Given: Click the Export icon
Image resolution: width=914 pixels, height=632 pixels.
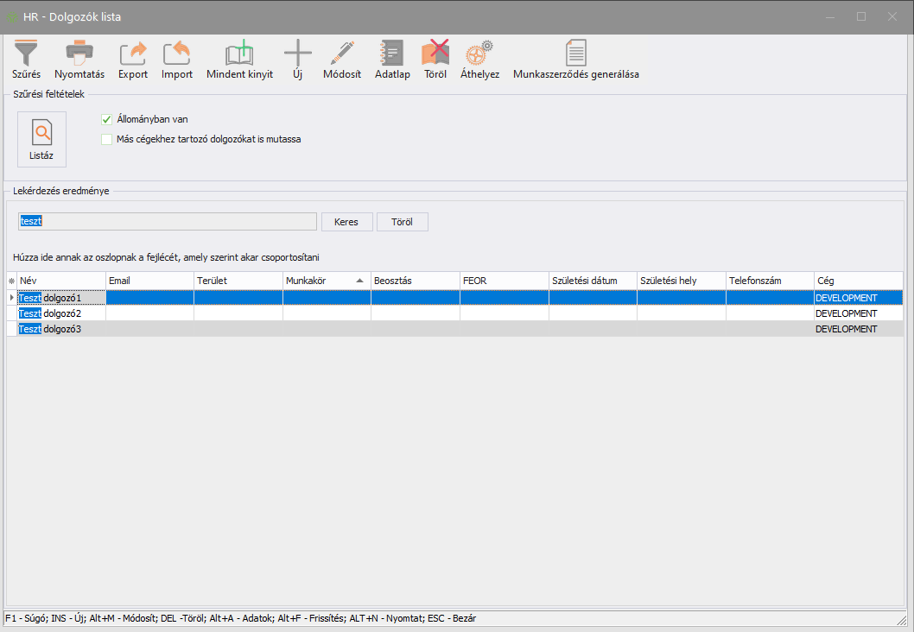Looking at the screenshot, I should coord(133,54).
